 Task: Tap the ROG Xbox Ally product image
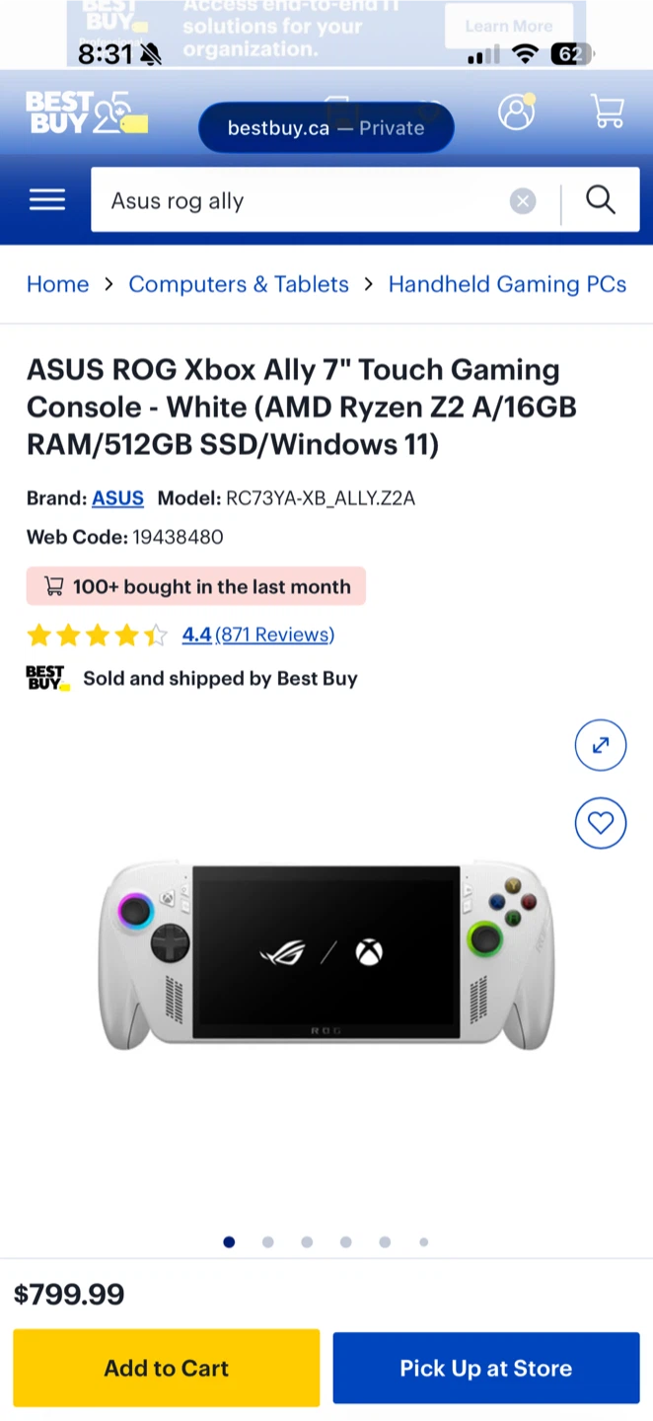326,954
